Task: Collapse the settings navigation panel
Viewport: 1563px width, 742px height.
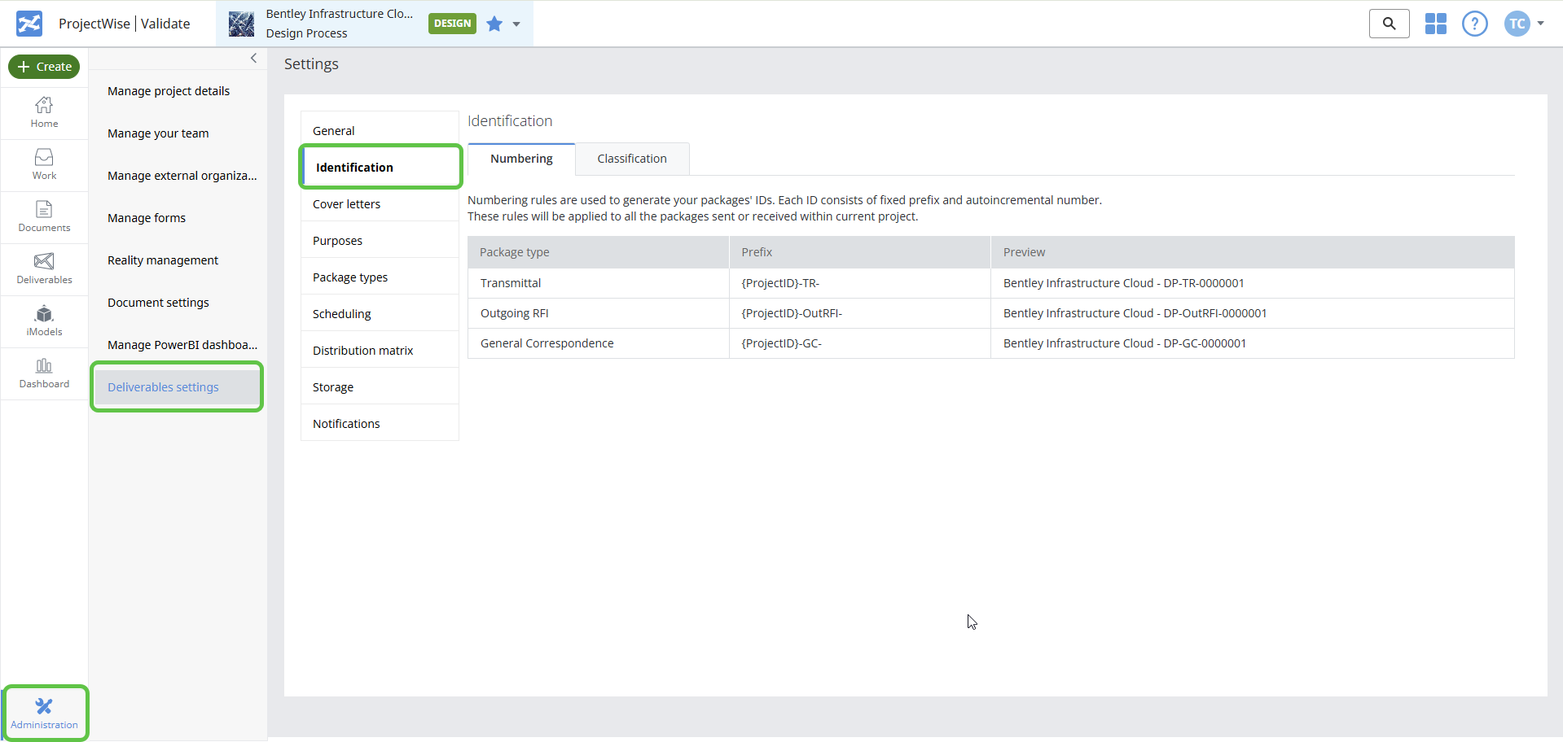Action: tap(253, 58)
